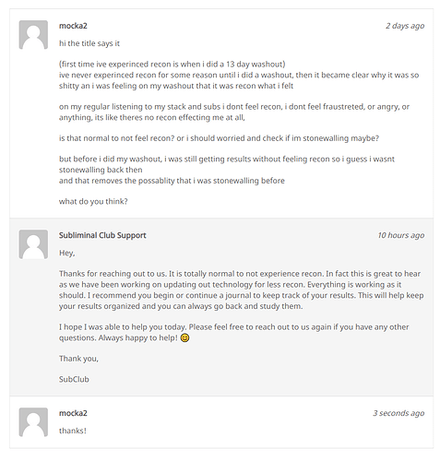The image size is (440, 461).
Task: Click the 'and that removes the possablity' line
Action: pyautogui.click(x=172, y=181)
